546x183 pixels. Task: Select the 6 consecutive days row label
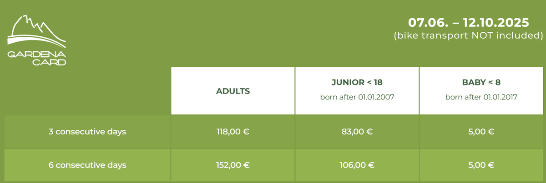tap(87, 165)
